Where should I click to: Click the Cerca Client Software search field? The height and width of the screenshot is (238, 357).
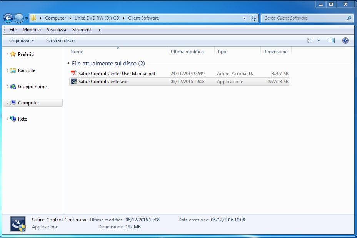[x=304, y=18]
